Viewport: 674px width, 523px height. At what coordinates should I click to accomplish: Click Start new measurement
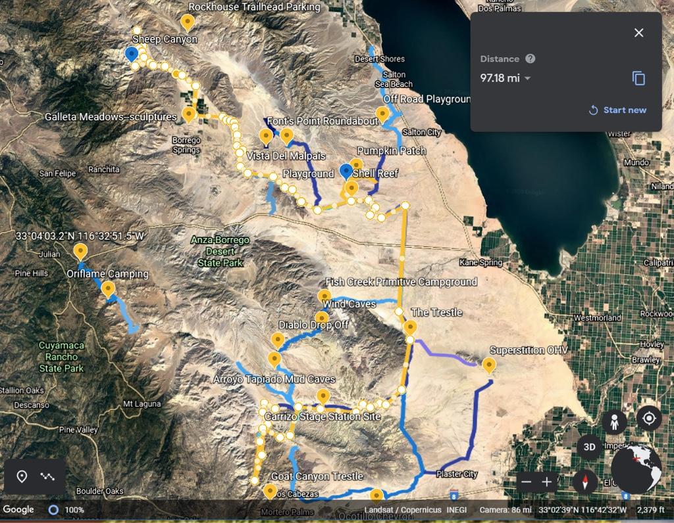pyautogui.click(x=617, y=110)
